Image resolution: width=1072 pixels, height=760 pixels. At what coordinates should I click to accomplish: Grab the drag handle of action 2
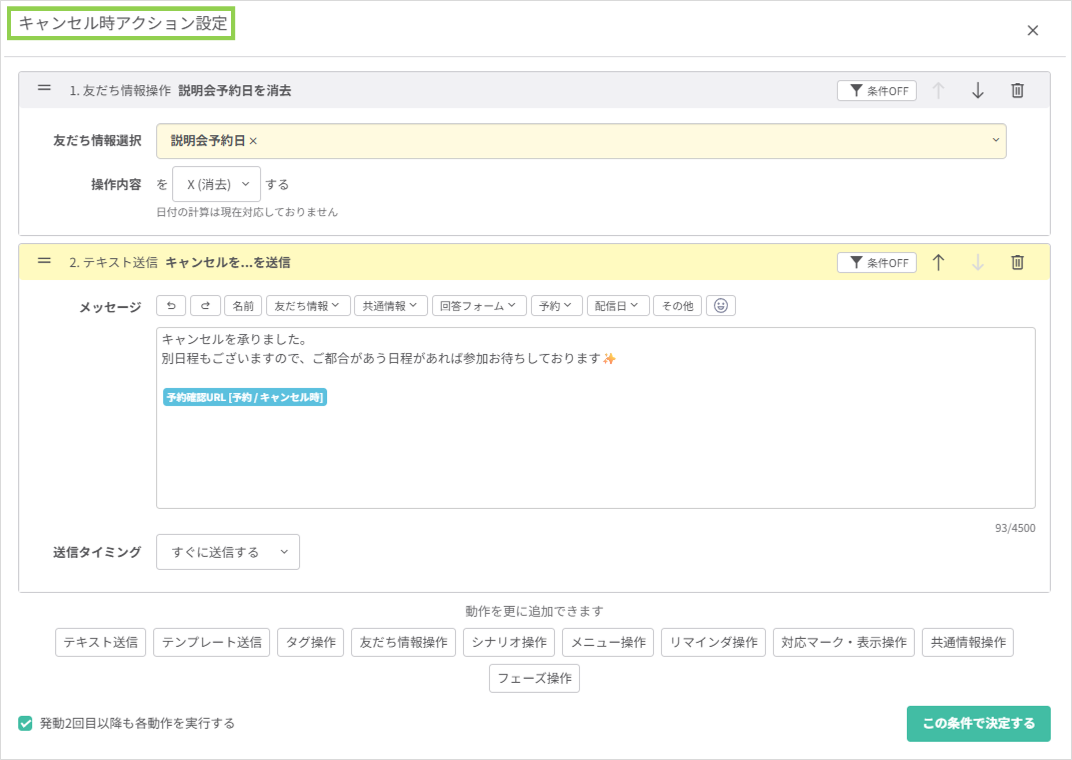44,261
